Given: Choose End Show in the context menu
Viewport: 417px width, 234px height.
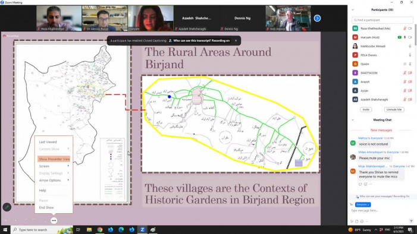Looking at the screenshot, I should (x=46, y=208).
